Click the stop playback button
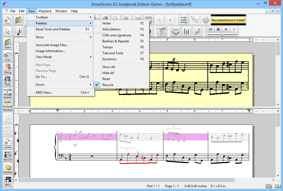283x191 pixels. pyautogui.click(x=218, y=29)
